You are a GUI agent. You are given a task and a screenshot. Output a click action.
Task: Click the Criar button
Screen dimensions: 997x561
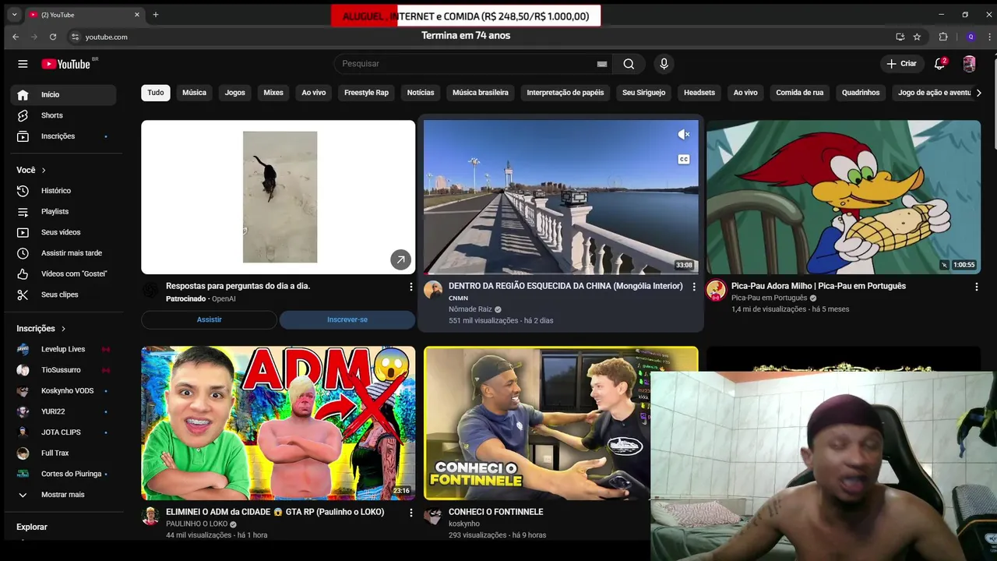pos(901,64)
